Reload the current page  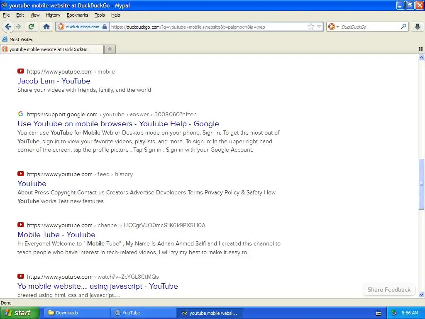31,27
